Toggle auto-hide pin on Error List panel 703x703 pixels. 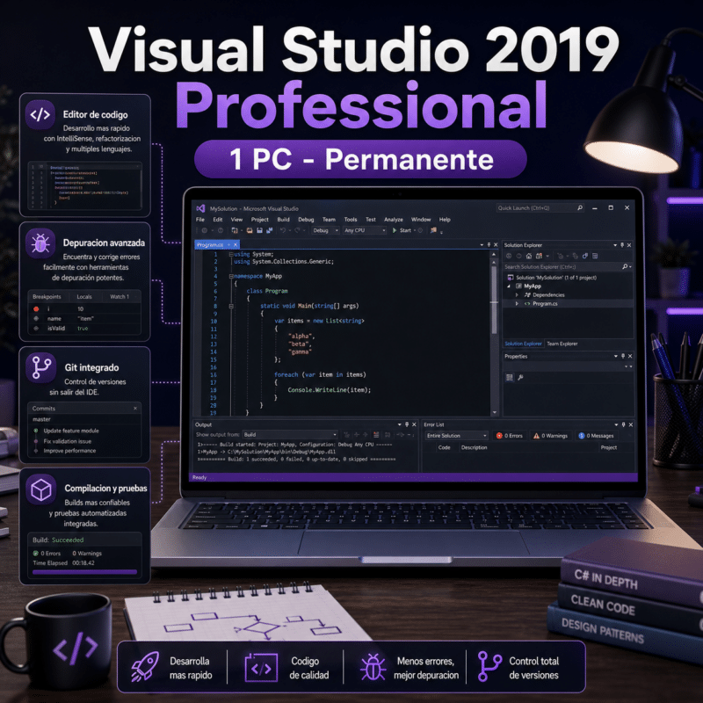pos(623,424)
